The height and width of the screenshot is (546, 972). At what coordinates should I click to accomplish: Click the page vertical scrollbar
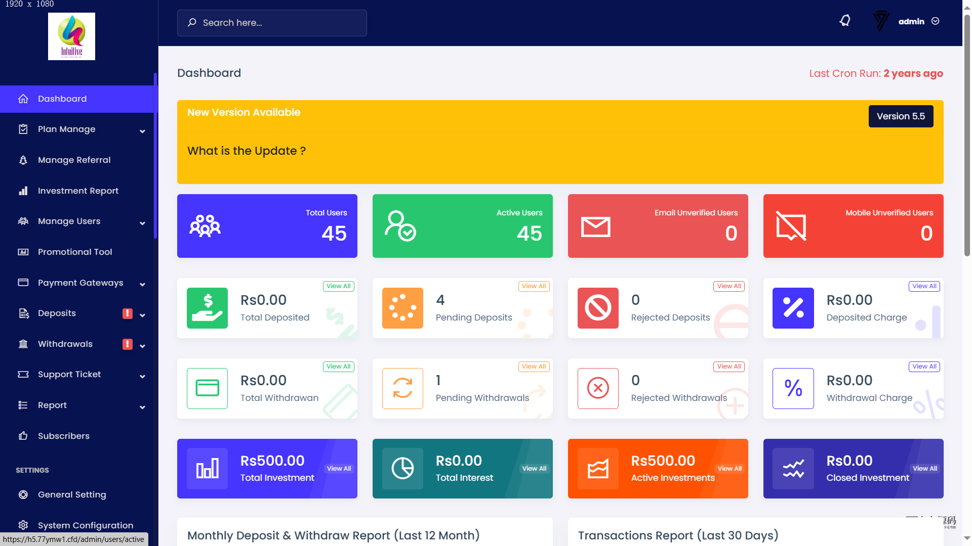(966, 136)
